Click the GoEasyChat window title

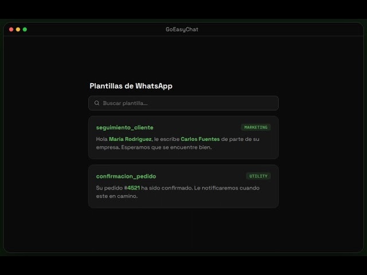[x=182, y=29]
